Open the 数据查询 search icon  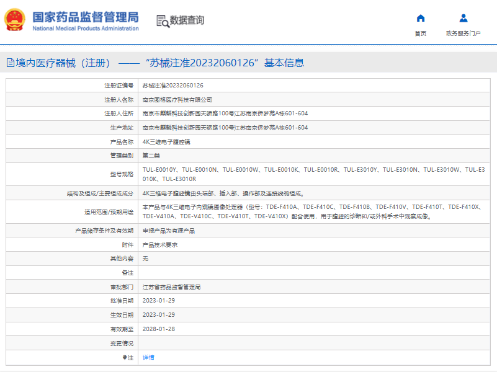pyautogui.click(x=163, y=21)
